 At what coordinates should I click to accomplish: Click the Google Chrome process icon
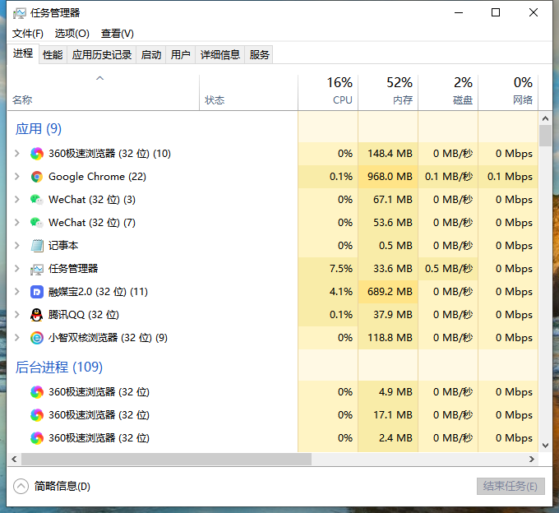coord(37,177)
